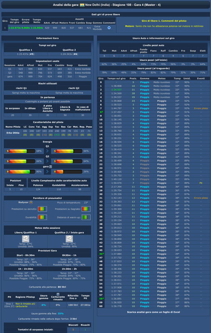Click the India flag icon in the title
This screenshot has width=211, height=333.
(x=82, y=5)
